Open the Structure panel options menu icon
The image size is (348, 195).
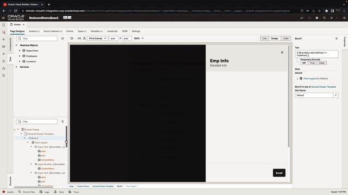(x=63, y=121)
